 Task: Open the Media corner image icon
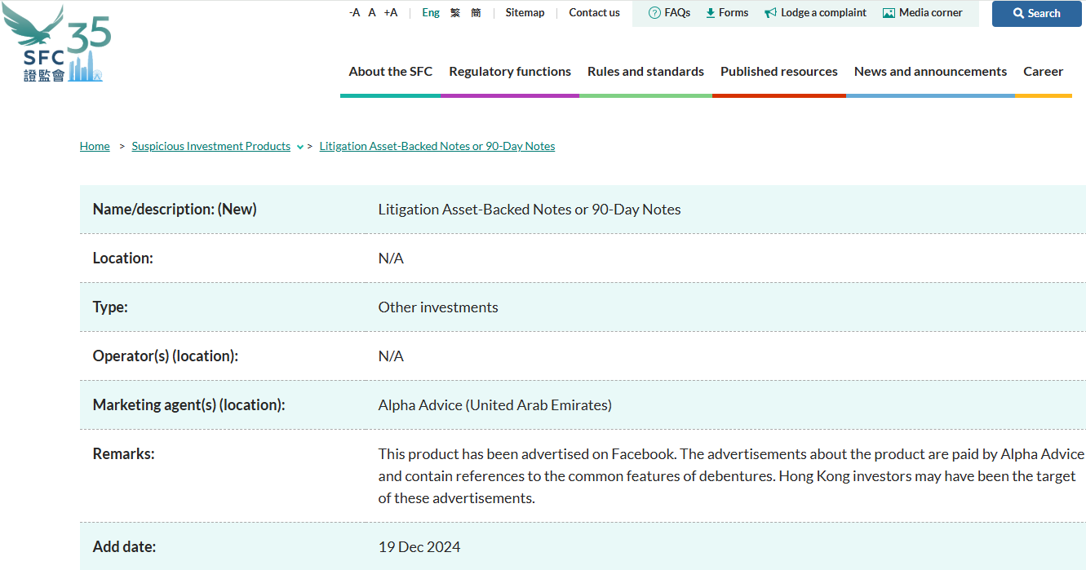click(888, 12)
